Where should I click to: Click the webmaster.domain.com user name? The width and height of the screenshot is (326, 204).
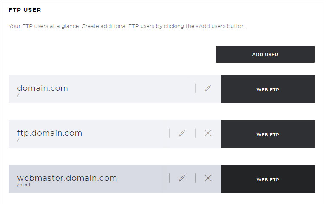tap(67, 178)
